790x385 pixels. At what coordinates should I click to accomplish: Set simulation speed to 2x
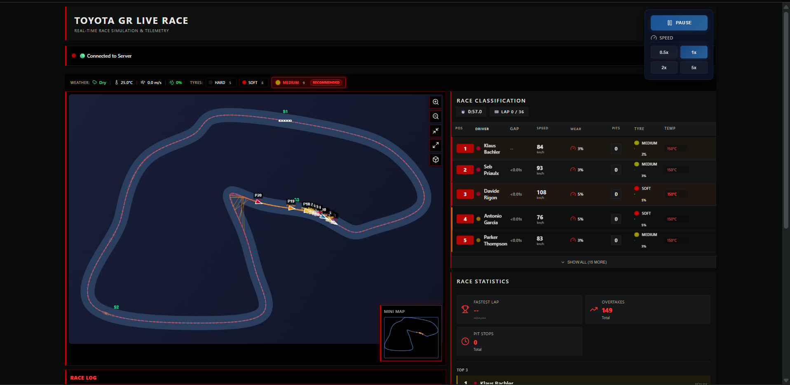(x=664, y=68)
